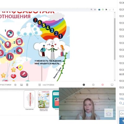Image resolution: width=124 pixels, height=124 pixels.
Task: Open the УЧАСТНИКИ tab
Action: coord(5,85)
